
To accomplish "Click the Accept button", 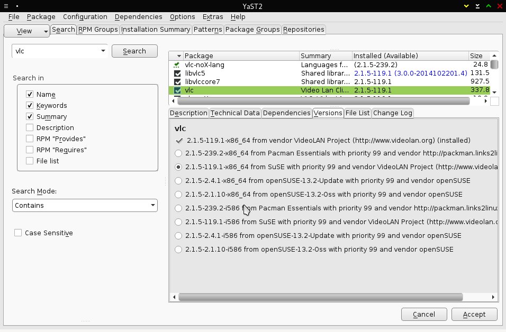I will click(x=474, y=314).
